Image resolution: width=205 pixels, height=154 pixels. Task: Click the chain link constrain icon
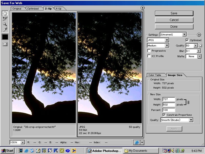pos(188,102)
